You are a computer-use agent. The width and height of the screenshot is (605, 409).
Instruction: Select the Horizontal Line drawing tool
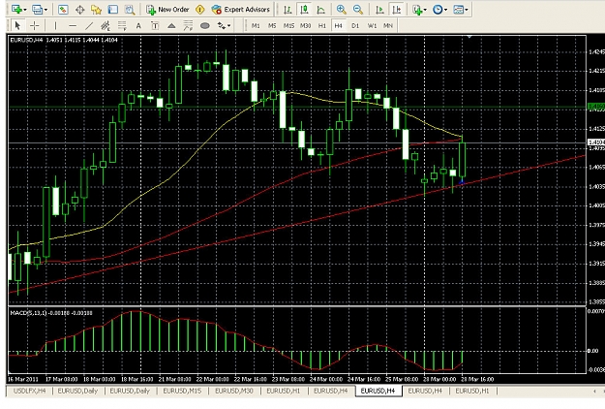pyautogui.click(x=73, y=26)
